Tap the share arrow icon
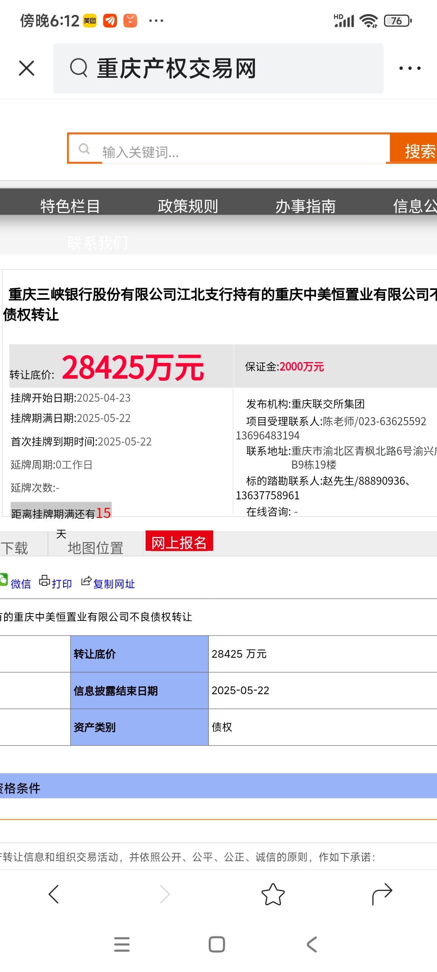Image resolution: width=437 pixels, height=972 pixels. coord(382,894)
